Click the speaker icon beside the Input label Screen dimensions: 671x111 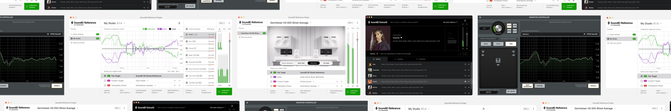point(229,85)
